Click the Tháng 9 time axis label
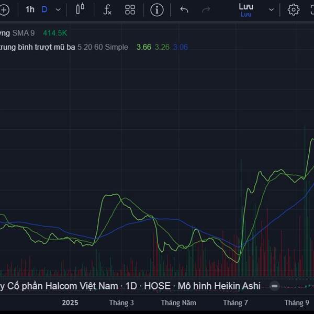Viewport: 314px width, 314px height. [297, 302]
